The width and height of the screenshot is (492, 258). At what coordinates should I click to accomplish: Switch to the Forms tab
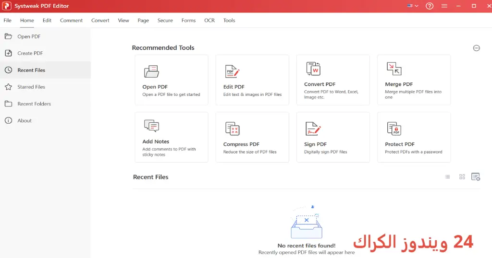coord(188,20)
